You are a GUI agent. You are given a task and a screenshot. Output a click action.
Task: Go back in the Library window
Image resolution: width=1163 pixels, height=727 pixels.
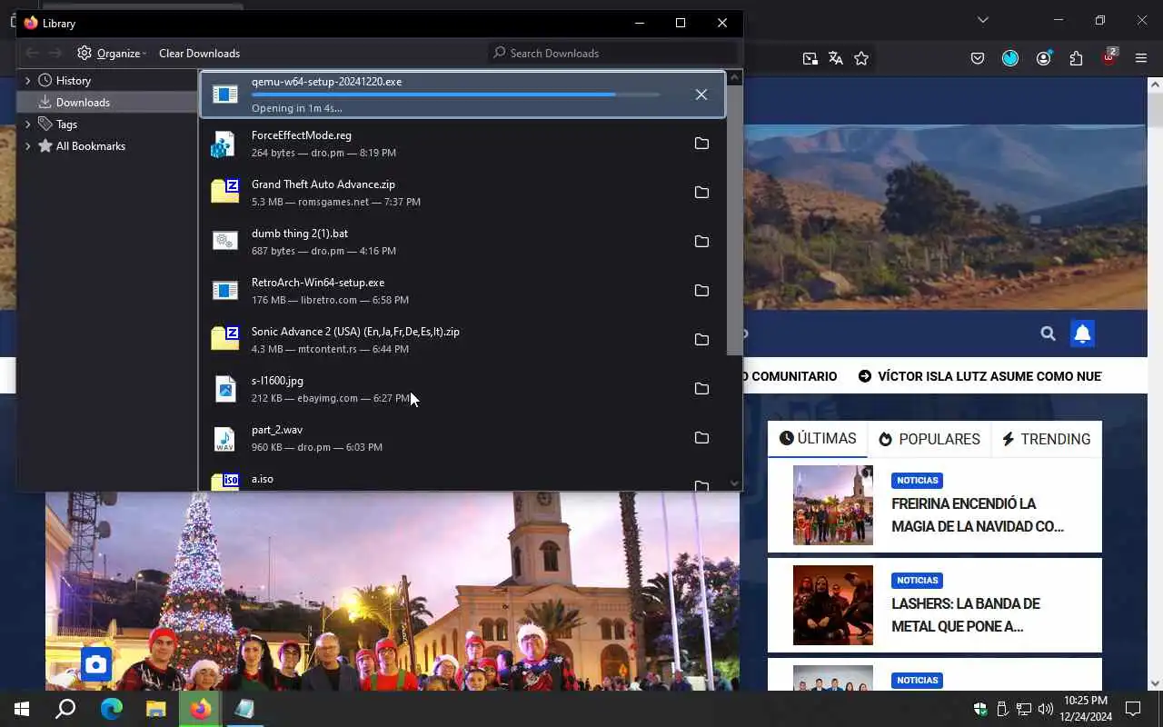point(32,53)
